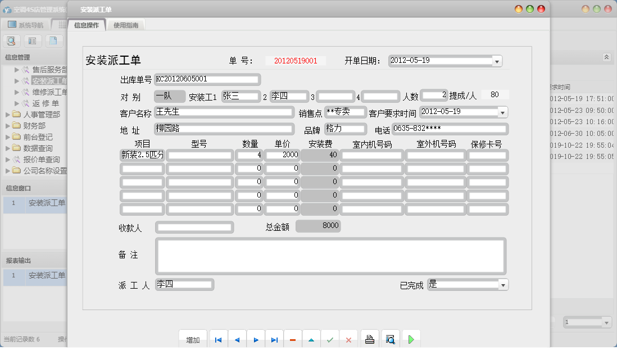Screen dimensions: 617x351
Task: Delete the record with the red minus icon
Action: pyautogui.click(x=292, y=339)
